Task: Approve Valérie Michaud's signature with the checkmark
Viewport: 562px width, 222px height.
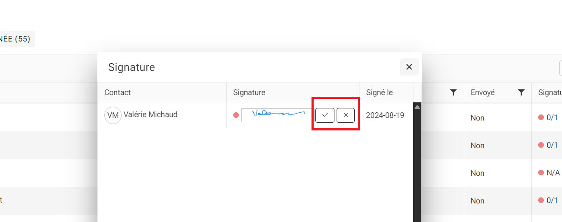Action: tap(325, 115)
